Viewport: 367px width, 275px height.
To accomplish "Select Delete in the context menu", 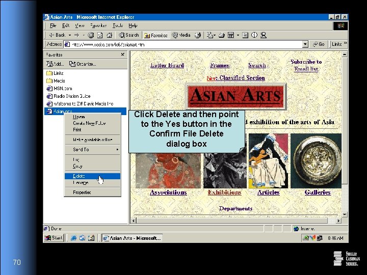I will [80, 176].
